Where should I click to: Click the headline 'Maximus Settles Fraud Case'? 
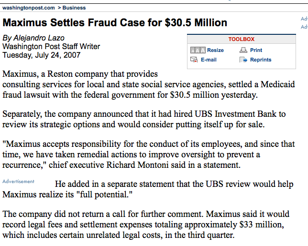point(115,23)
